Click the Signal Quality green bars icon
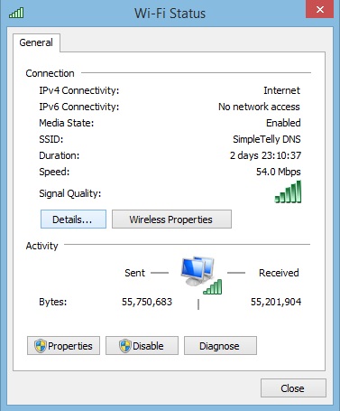The height and width of the screenshot is (411, 340). [288, 191]
